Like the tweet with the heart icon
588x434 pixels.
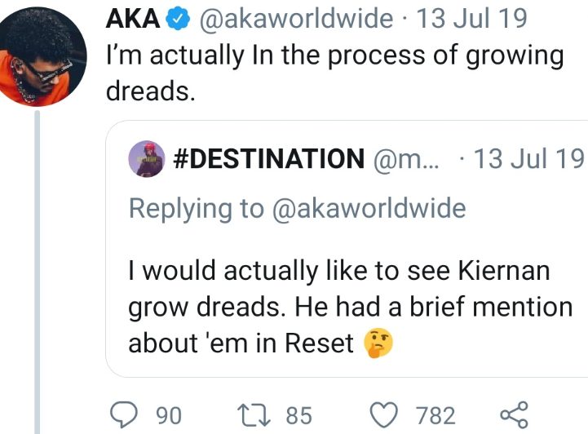384,415
